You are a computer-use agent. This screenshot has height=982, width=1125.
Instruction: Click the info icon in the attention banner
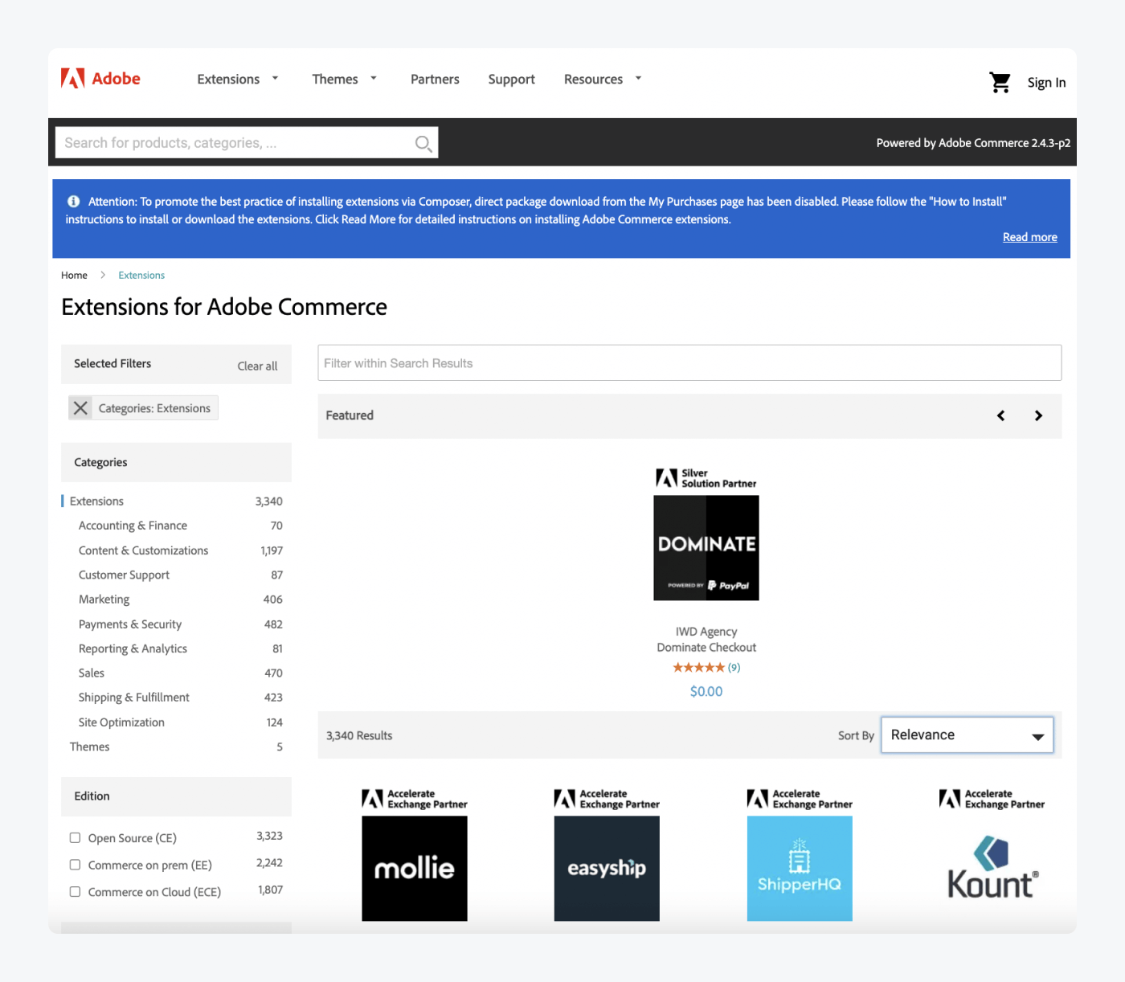(73, 201)
